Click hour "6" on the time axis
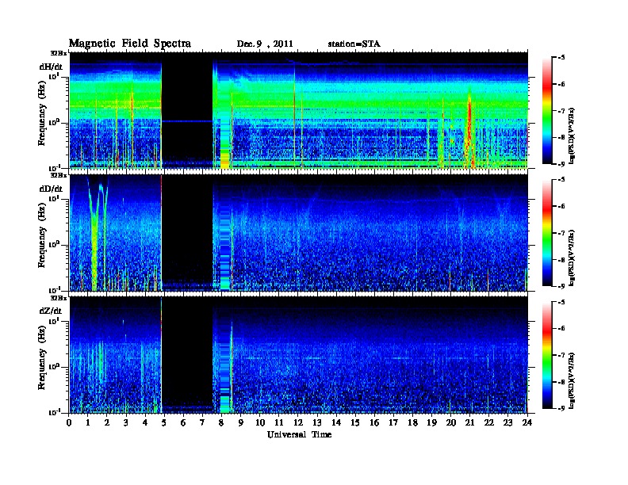The height and width of the screenshot is (485, 628). pyautogui.click(x=183, y=422)
